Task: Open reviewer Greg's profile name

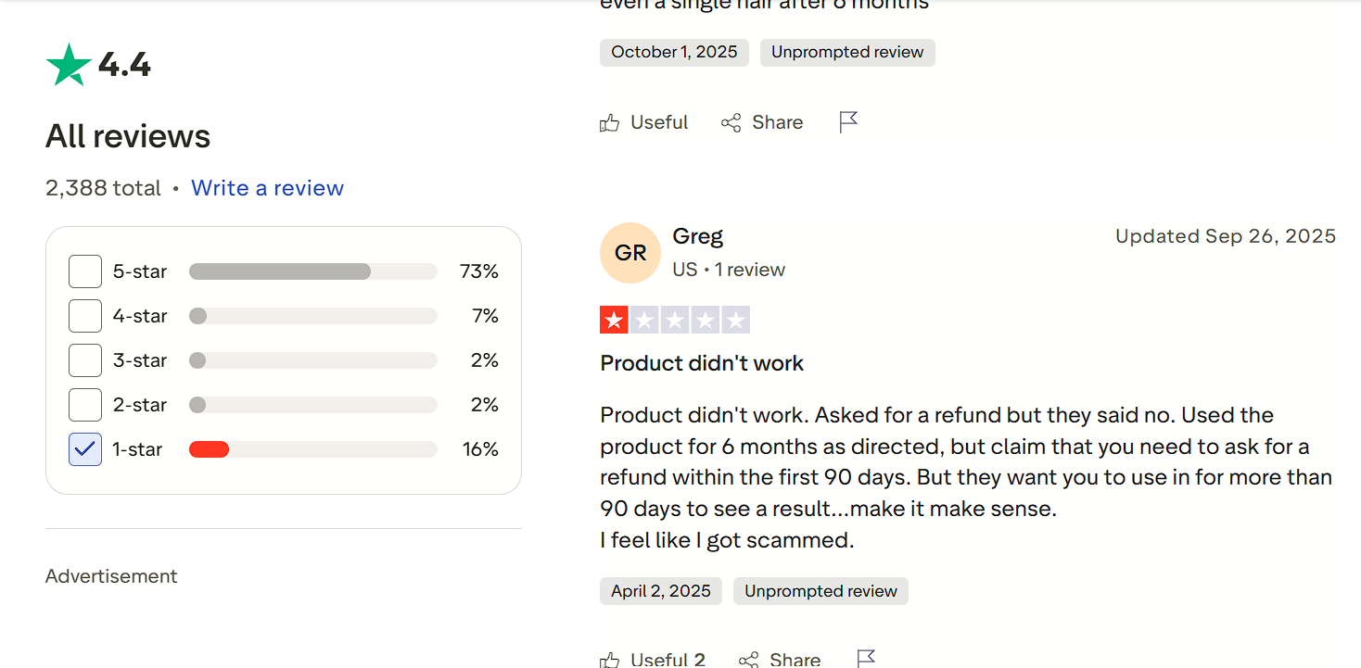Action: tap(697, 236)
